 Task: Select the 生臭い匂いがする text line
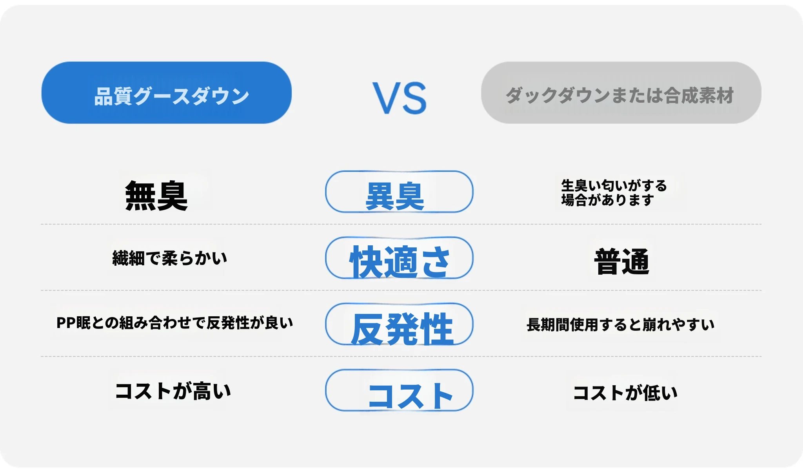pos(614,185)
